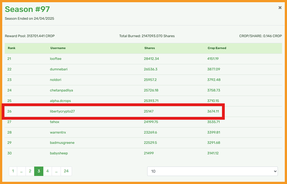Screen dimensions: 287x184
Task: Click rank number 21
Action: tap(9, 59)
